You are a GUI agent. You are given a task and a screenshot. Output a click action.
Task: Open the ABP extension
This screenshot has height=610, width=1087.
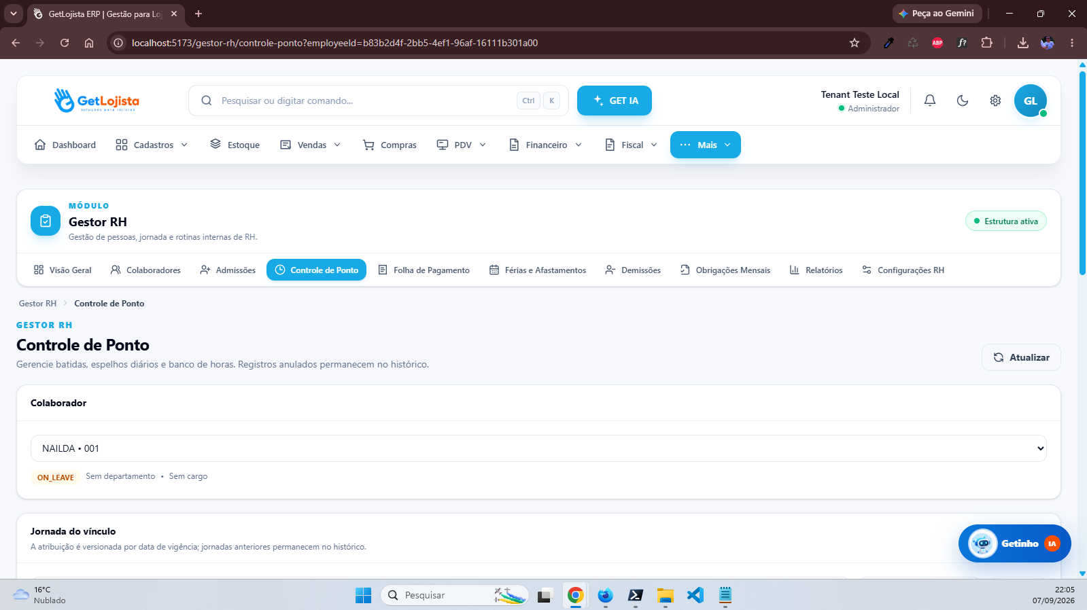937,43
